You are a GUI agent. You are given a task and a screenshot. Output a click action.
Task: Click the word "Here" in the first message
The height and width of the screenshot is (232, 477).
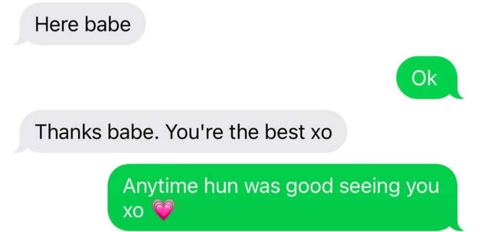(57, 25)
